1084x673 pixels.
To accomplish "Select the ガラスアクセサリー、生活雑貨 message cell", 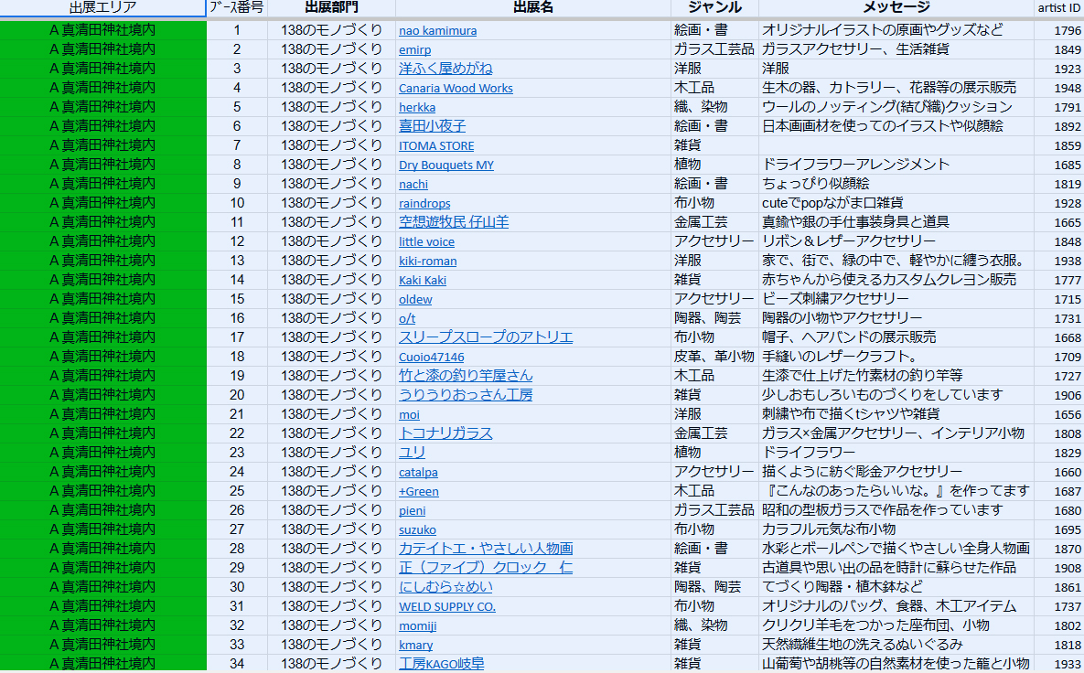I will pos(896,49).
